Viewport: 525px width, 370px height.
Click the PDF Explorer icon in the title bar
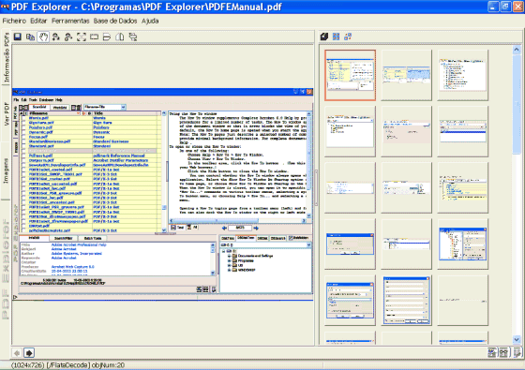point(5,7)
